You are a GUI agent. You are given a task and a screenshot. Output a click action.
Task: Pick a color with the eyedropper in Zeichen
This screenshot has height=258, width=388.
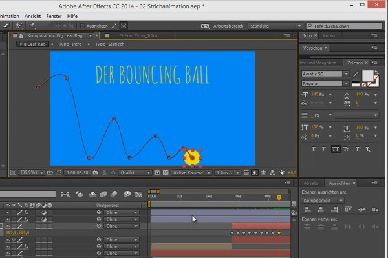(x=356, y=74)
